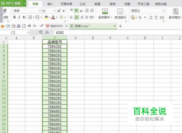Open the fill color dropdown arrow

pyautogui.click(x=50, y=17)
